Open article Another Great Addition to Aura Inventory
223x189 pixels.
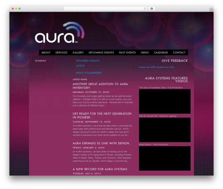(100, 86)
